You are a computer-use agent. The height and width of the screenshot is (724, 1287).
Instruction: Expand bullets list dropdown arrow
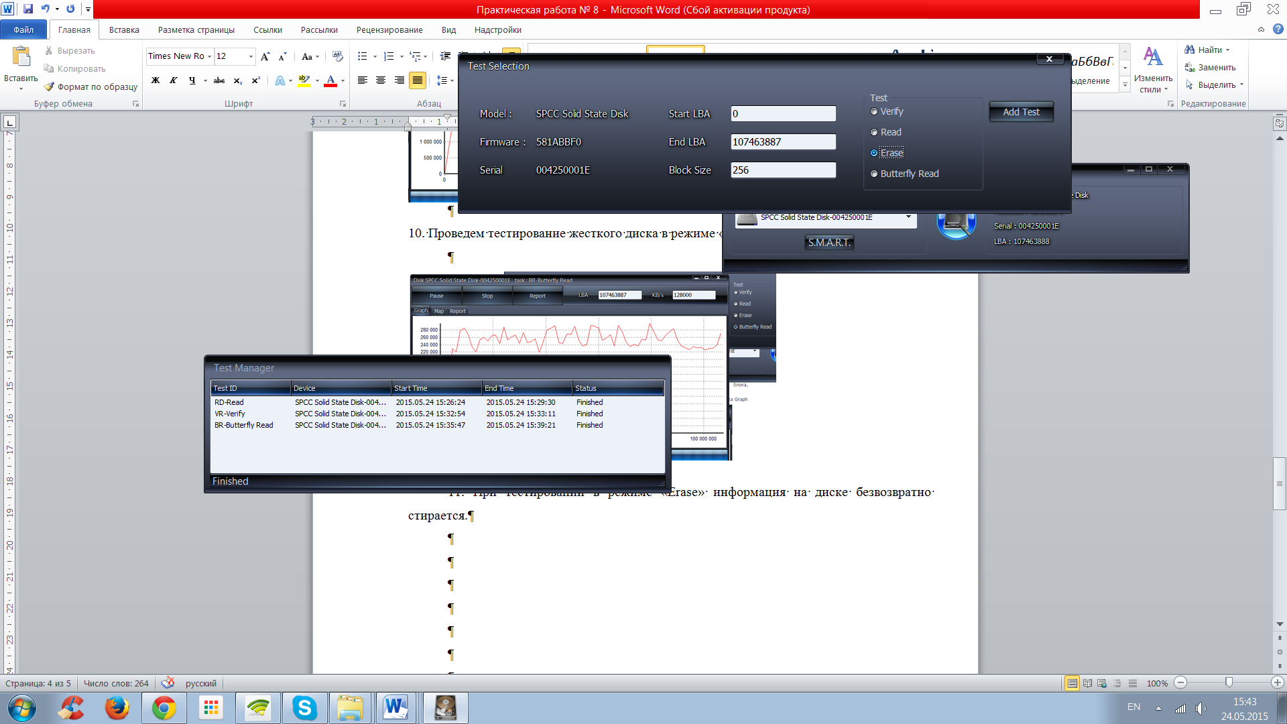click(374, 56)
